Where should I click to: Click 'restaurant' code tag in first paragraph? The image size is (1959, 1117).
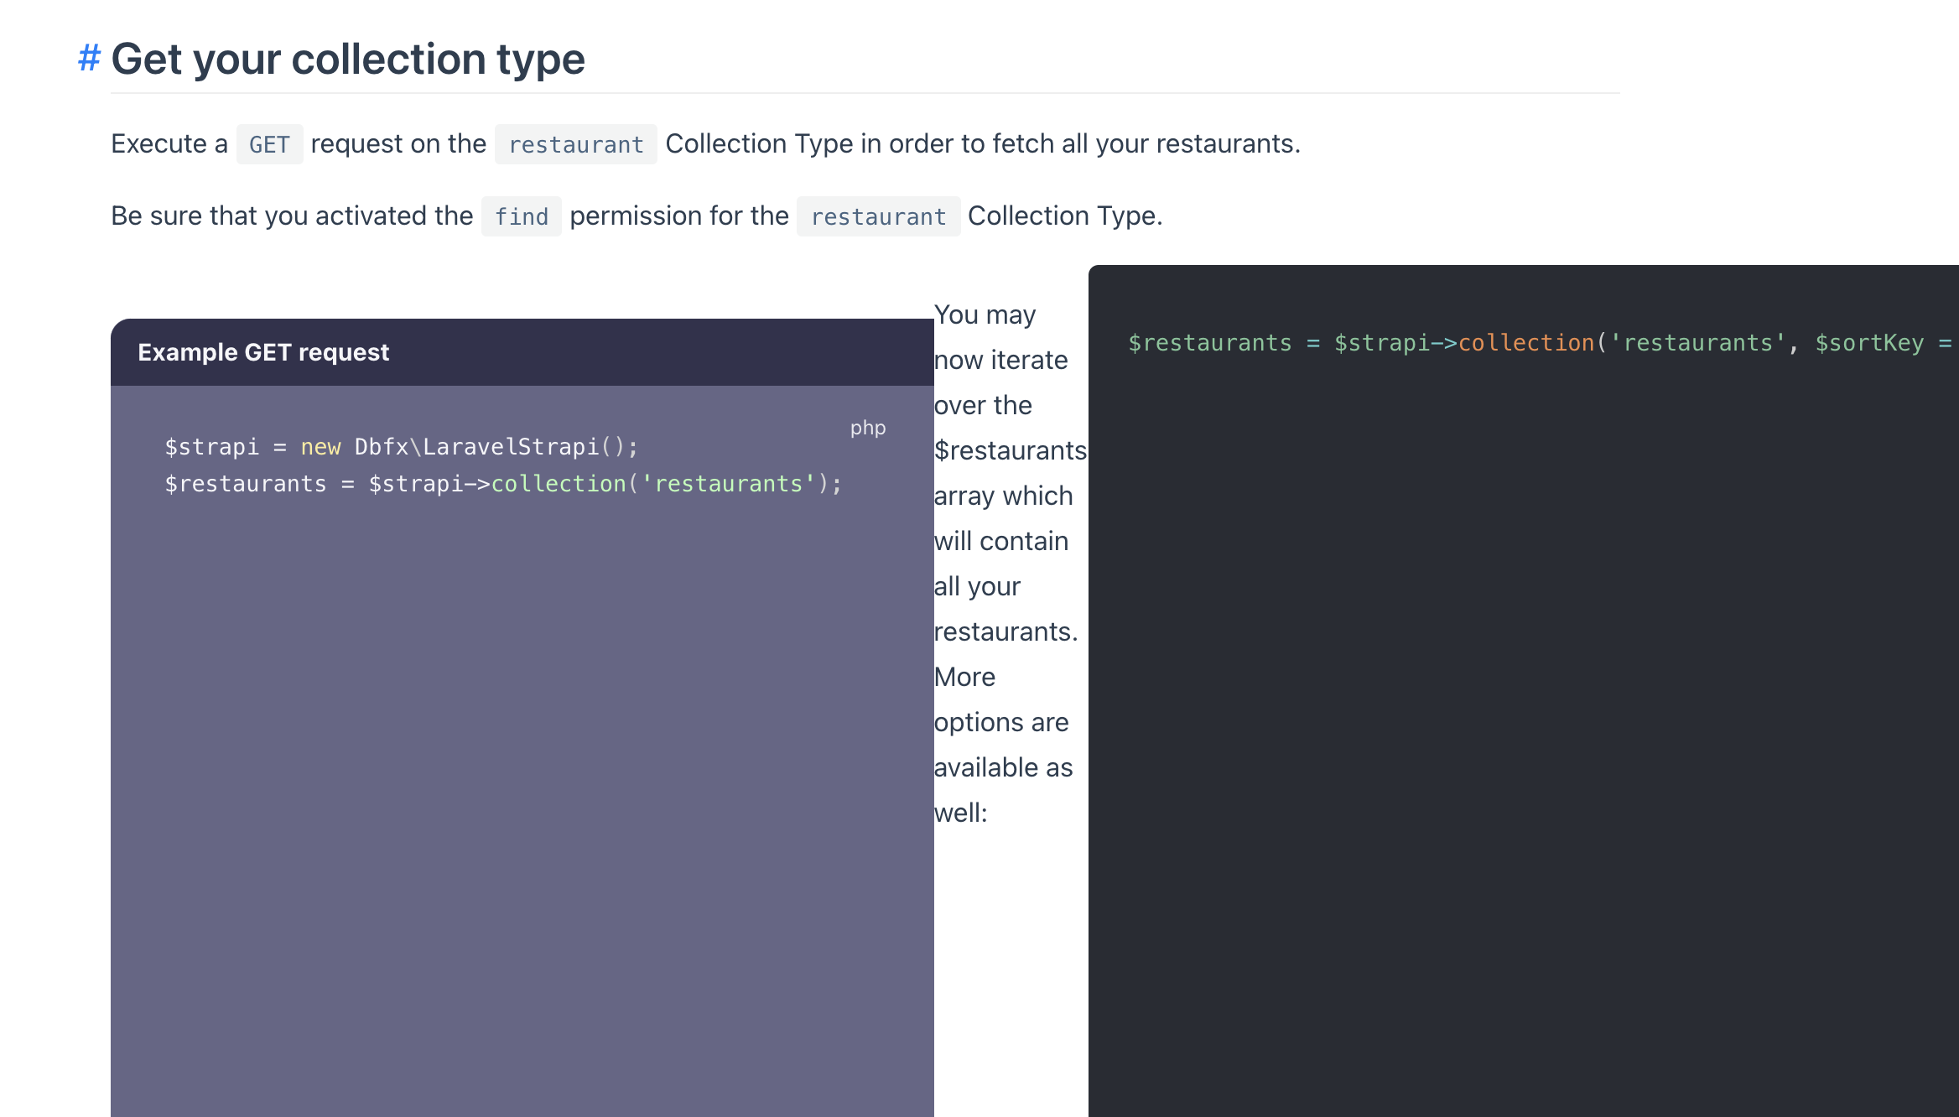575,145
